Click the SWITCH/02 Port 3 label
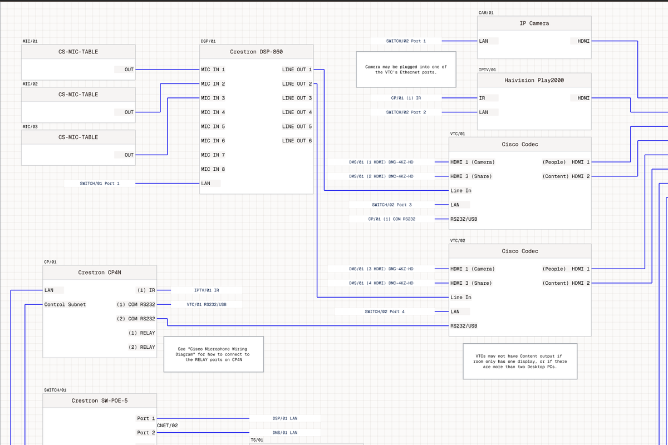The width and height of the screenshot is (668, 445). coord(392,205)
